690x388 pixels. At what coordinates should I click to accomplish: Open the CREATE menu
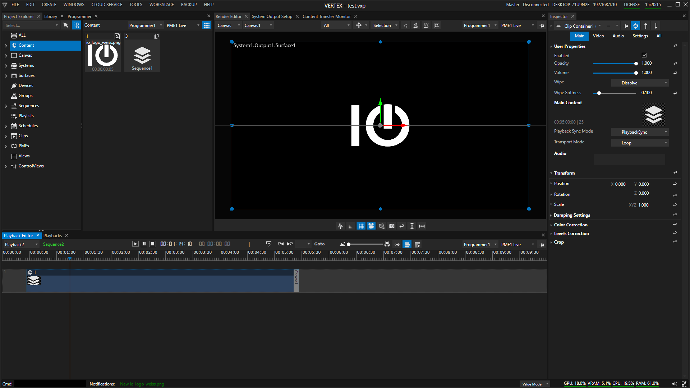[49, 5]
